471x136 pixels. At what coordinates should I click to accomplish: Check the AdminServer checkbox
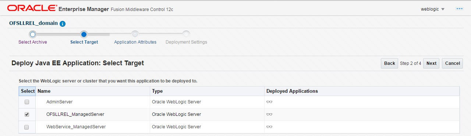click(x=26, y=102)
